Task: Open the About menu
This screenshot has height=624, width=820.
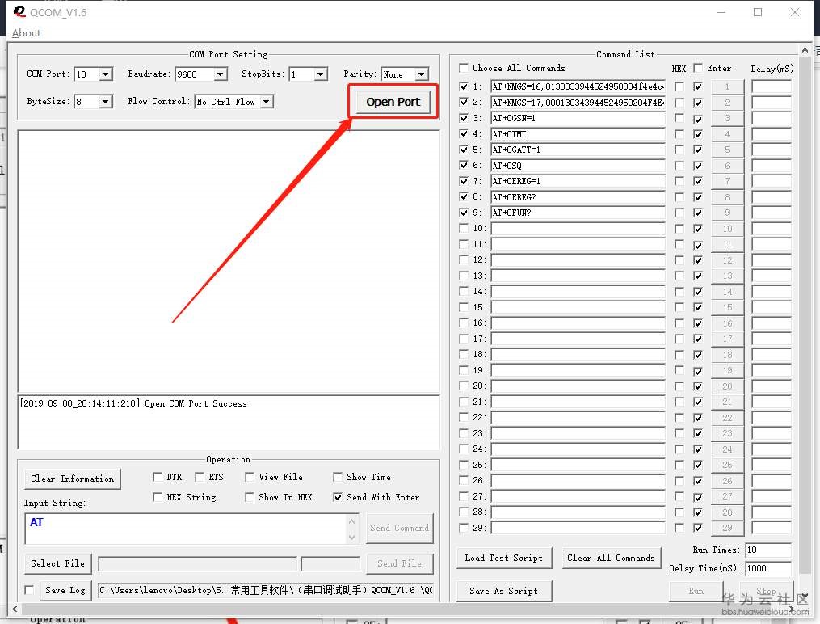Action: coord(26,33)
